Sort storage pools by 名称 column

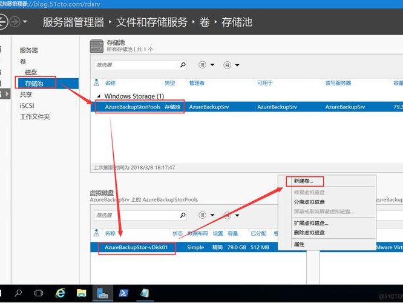point(110,83)
